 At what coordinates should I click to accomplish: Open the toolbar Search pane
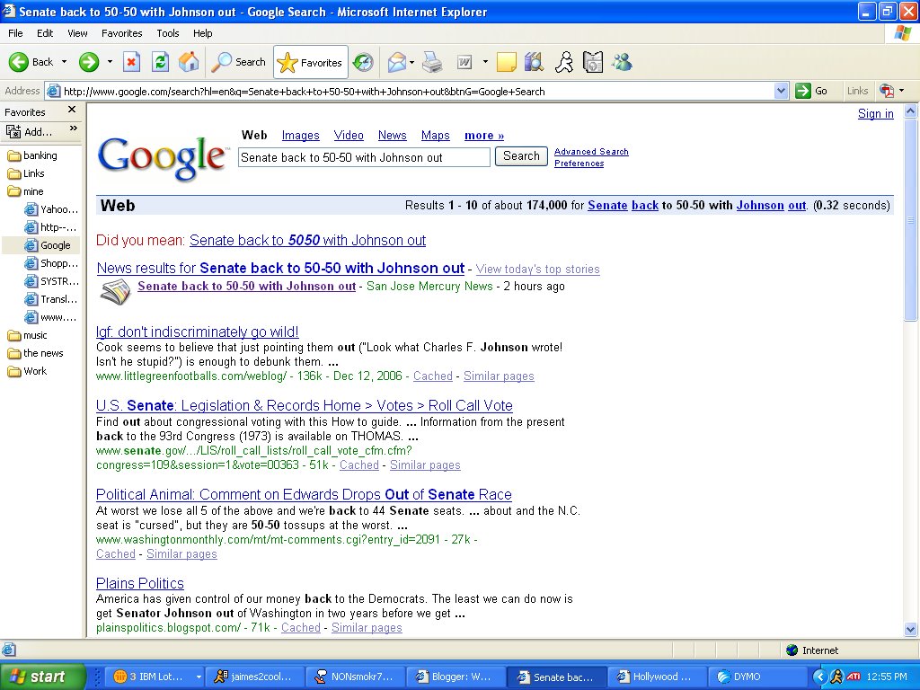[x=239, y=62]
